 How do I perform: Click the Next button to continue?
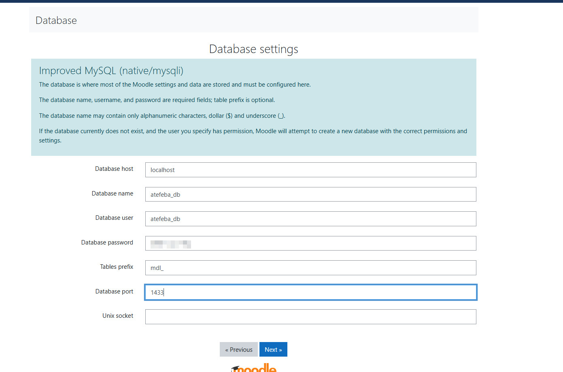(x=273, y=349)
